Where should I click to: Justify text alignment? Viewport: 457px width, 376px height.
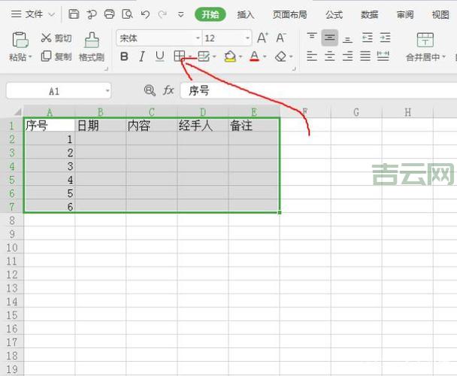[x=365, y=56]
